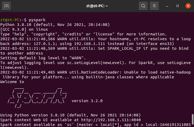Click Setting default log level line
Viewport: 194px width, 127px height.
click(x=43, y=58)
